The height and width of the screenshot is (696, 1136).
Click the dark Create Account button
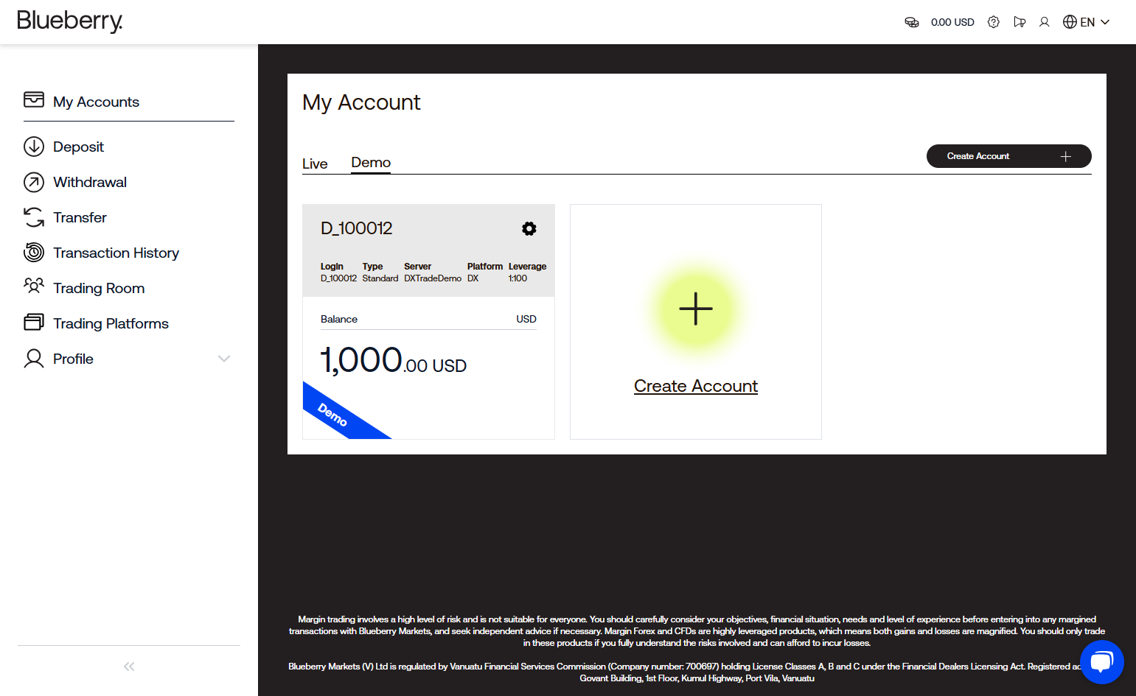point(1008,156)
